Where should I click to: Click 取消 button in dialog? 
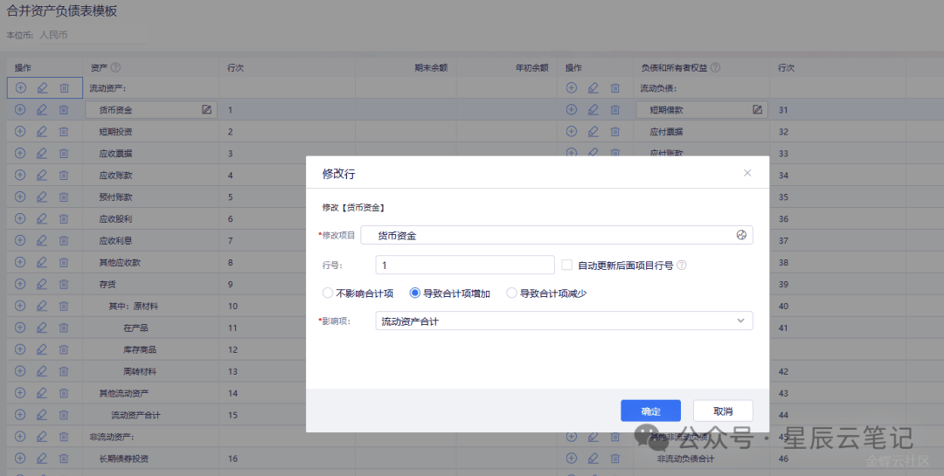723,411
